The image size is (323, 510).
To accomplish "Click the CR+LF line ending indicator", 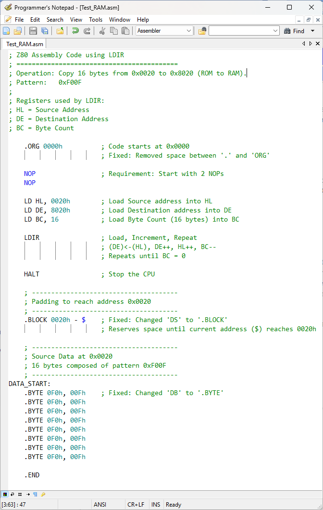I will [137, 505].
